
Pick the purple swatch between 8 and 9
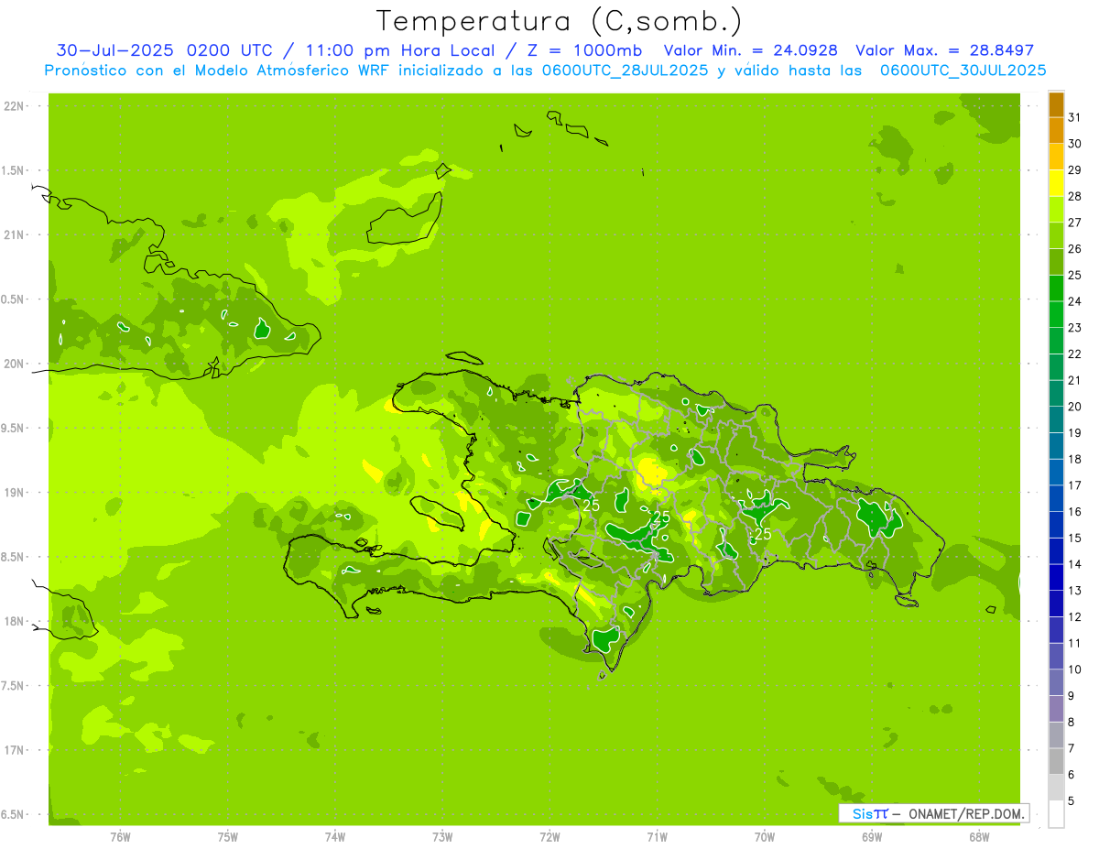(1056, 709)
